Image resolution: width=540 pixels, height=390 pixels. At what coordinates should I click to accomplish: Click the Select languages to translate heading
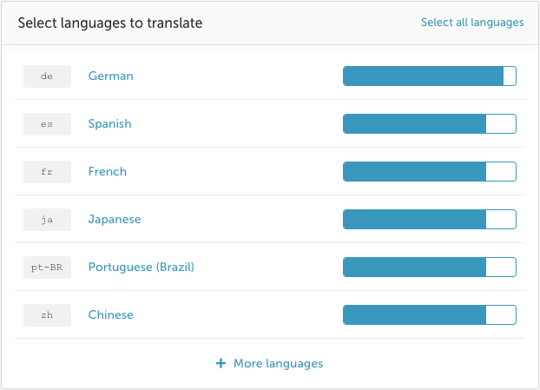110,23
